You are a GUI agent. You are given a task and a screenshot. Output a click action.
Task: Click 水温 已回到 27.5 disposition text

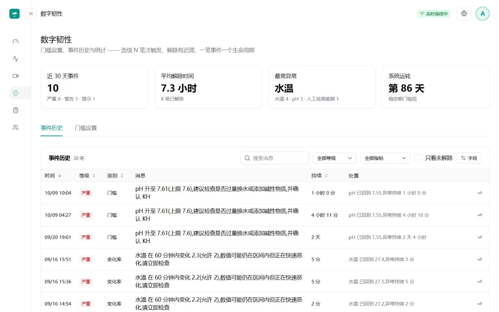pyautogui.click(x=381, y=281)
